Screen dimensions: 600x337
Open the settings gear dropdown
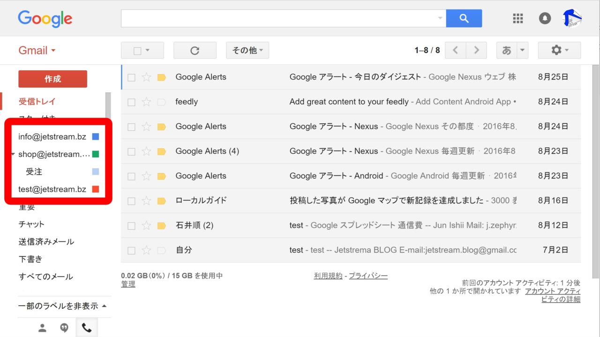point(559,51)
